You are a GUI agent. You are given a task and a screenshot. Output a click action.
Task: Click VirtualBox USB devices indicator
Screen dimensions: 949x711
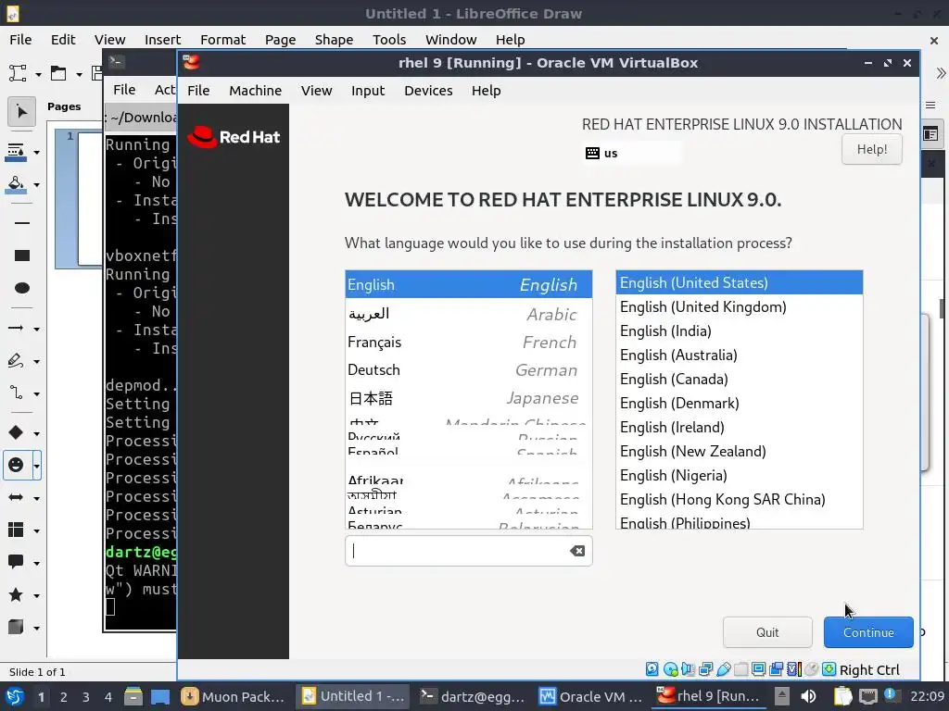(723, 669)
